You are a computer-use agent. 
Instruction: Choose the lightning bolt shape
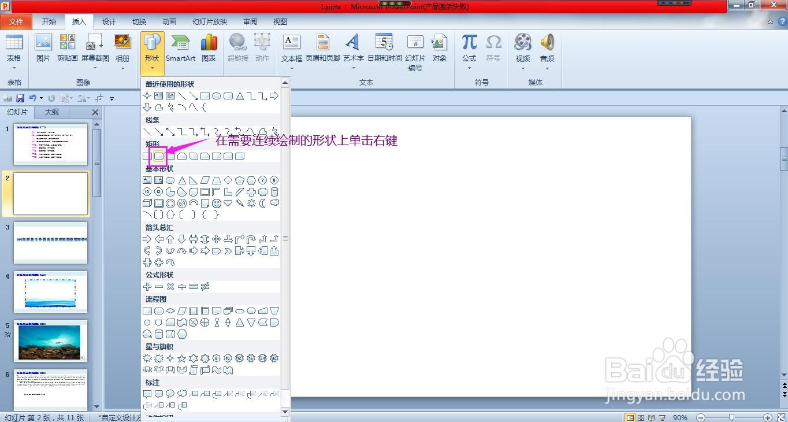(x=240, y=203)
